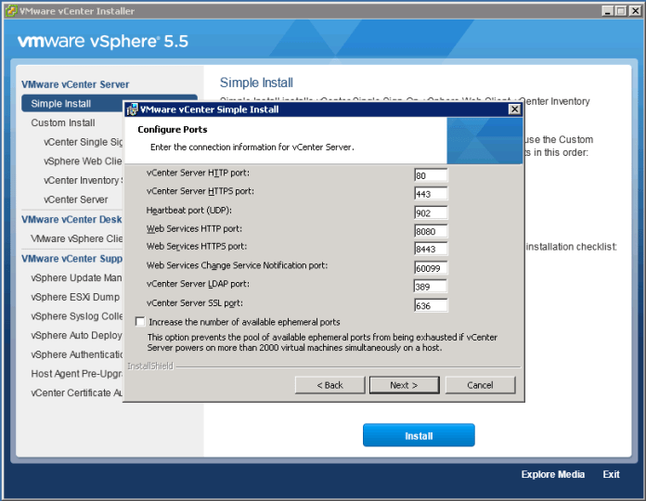Click the vCenter Server LDAP port field

click(431, 286)
